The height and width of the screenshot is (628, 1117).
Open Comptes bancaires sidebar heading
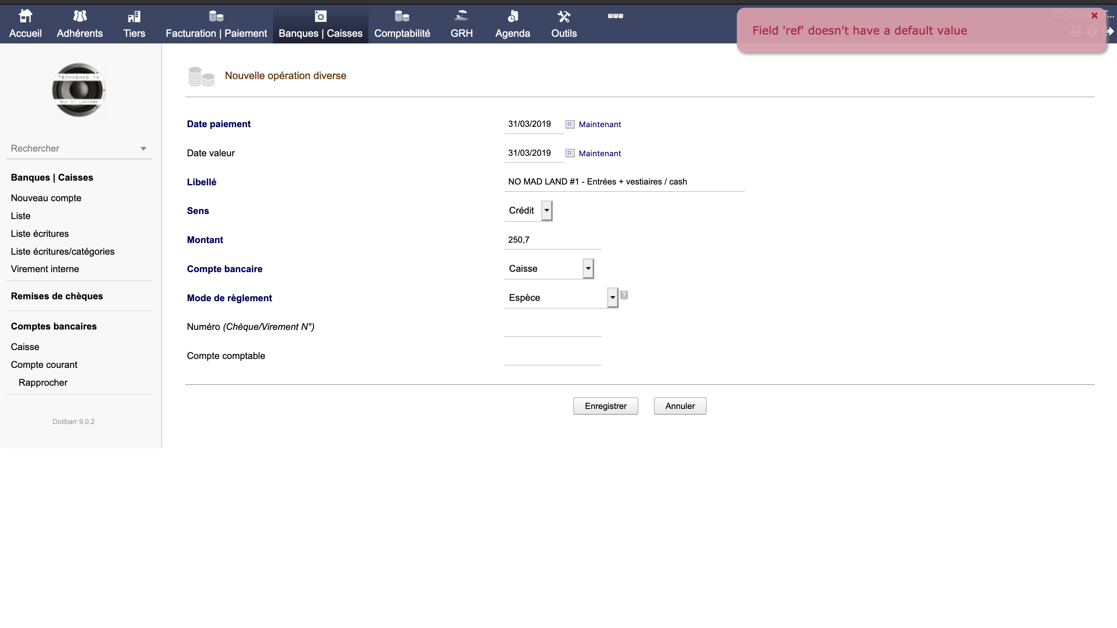54,326
